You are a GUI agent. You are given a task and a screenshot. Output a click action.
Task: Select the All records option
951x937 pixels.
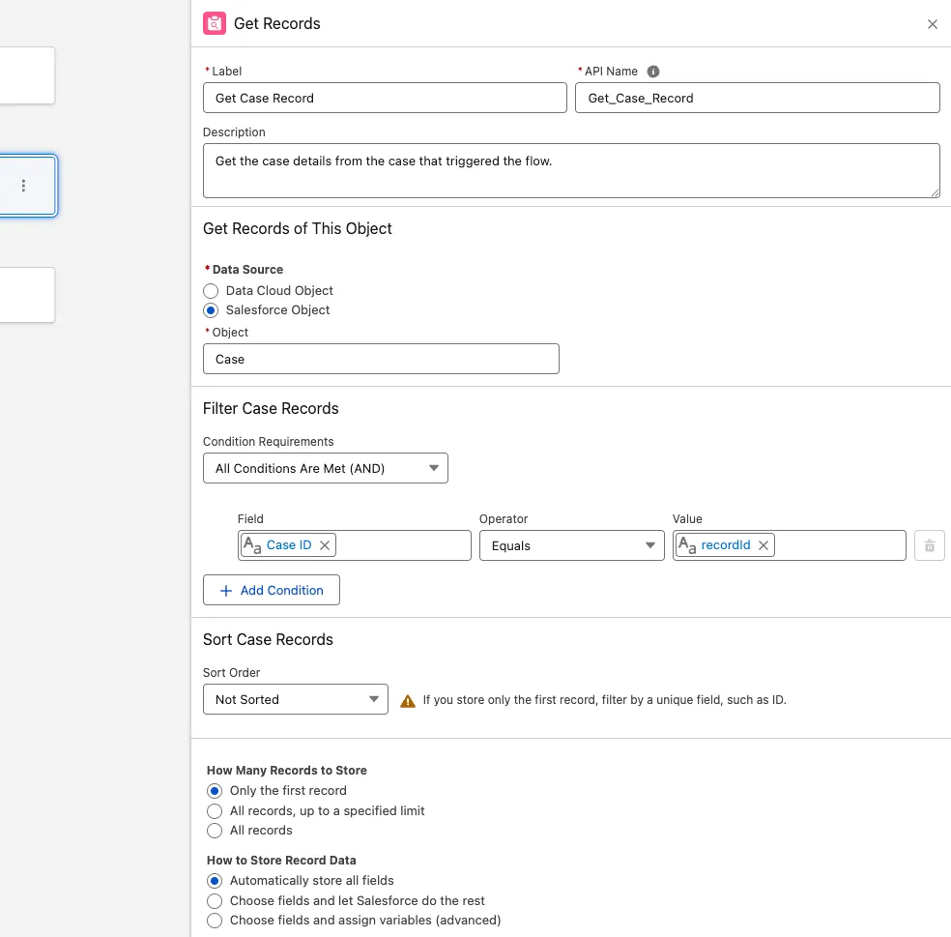click(215, 830)
